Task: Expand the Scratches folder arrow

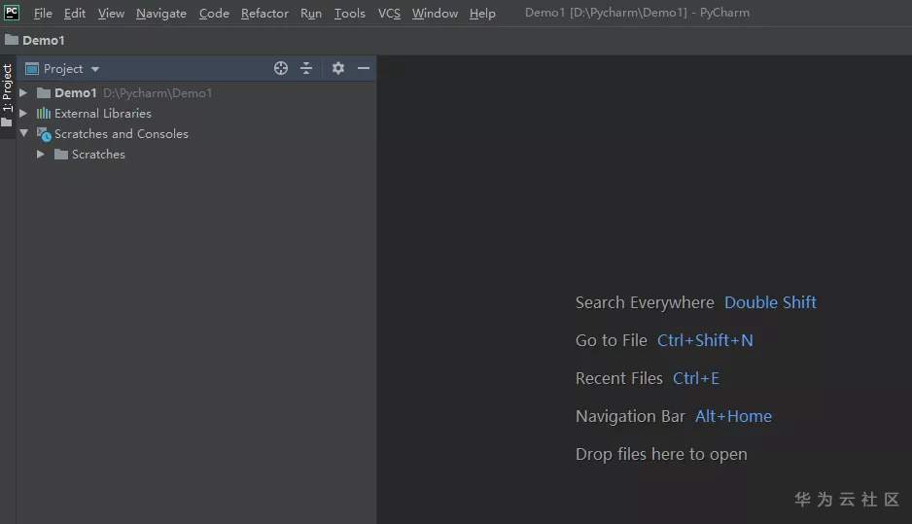Action: point(40,155)
